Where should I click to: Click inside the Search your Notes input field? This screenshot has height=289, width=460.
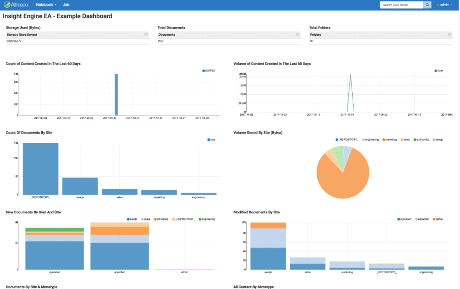(x=400, y=5)
